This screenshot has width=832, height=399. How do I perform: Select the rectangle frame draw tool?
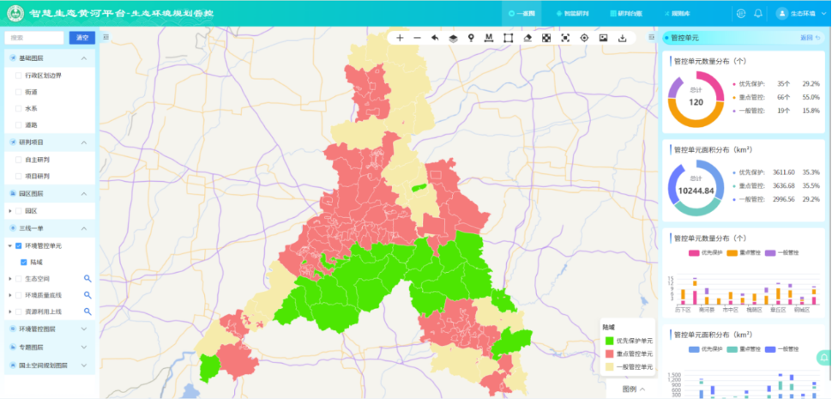pyautogui.click(x=508, y=38)
